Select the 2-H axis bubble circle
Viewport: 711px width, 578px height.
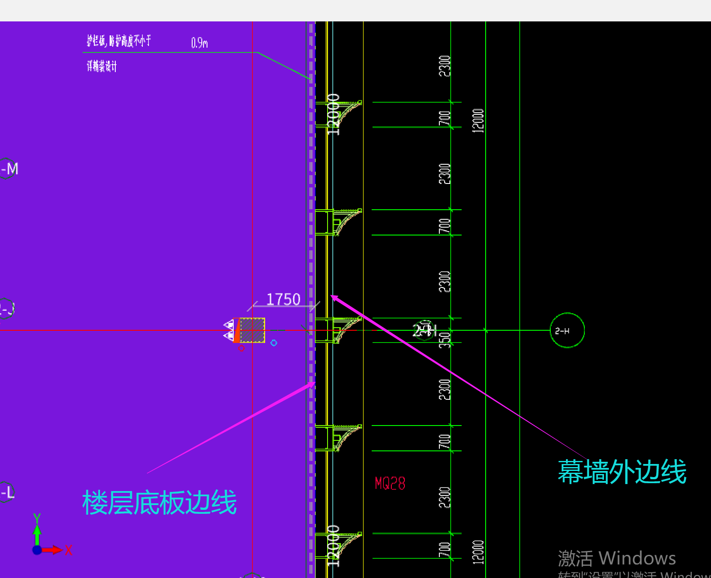[567, 330]
